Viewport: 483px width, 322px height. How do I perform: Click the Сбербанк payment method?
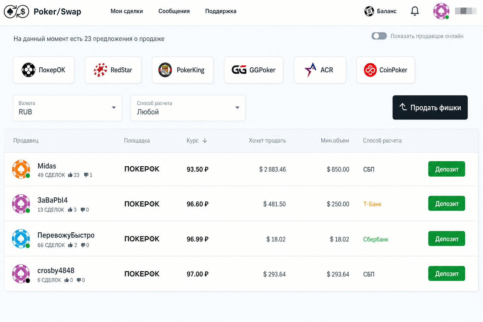tap(376, 239)
